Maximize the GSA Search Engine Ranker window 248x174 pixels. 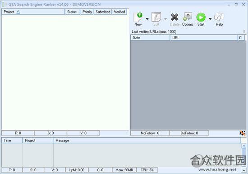pos(236,4)
